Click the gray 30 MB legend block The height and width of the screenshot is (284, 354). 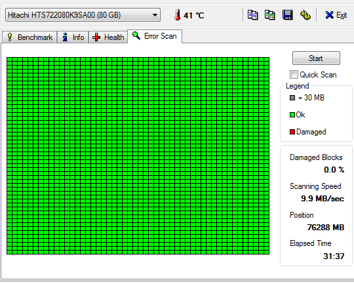(x=292, y=98)
